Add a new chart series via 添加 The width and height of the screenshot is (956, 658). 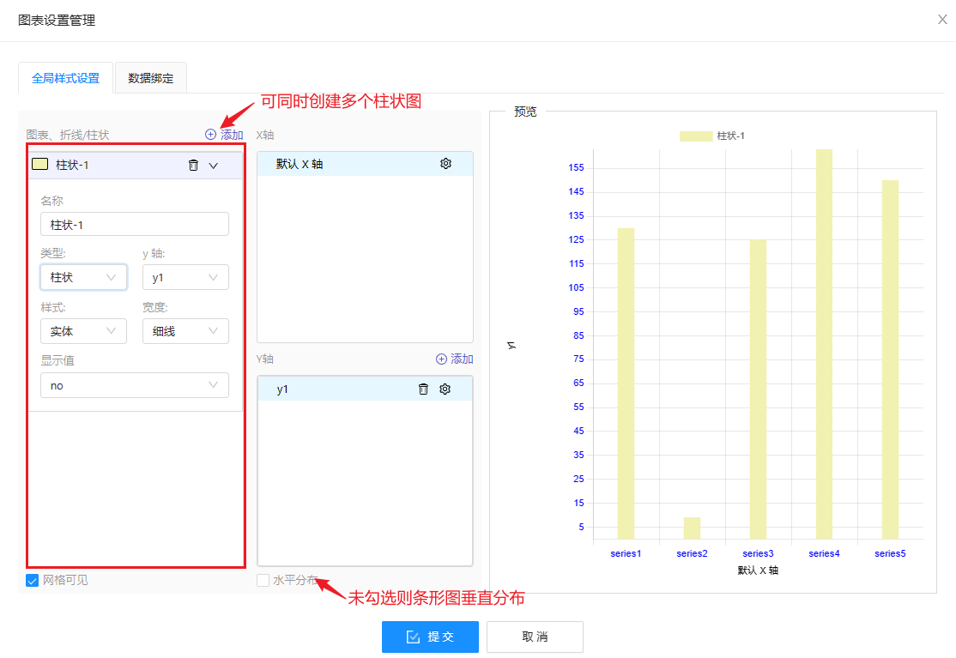pos(224,135)
